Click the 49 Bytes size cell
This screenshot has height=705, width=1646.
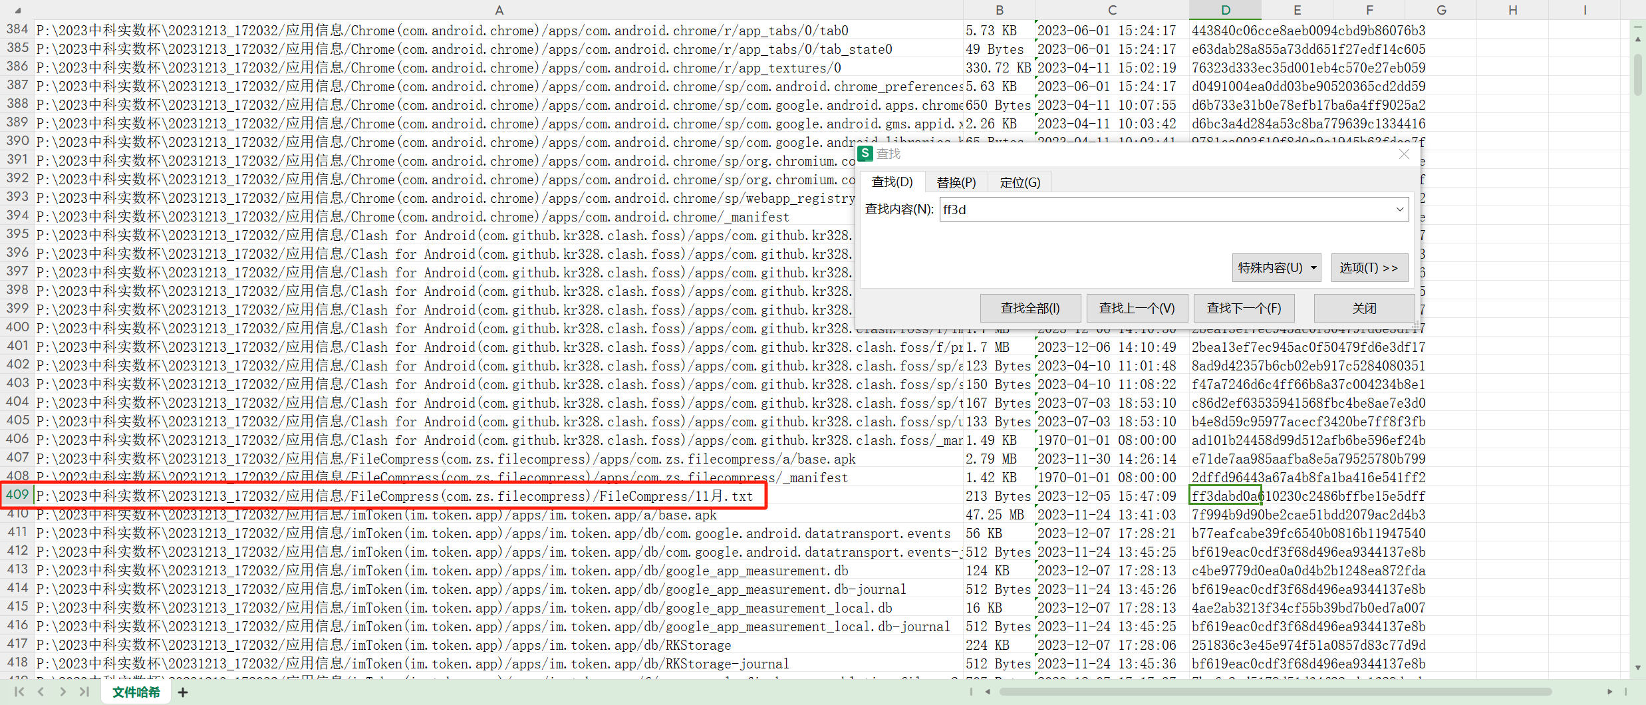999,49
